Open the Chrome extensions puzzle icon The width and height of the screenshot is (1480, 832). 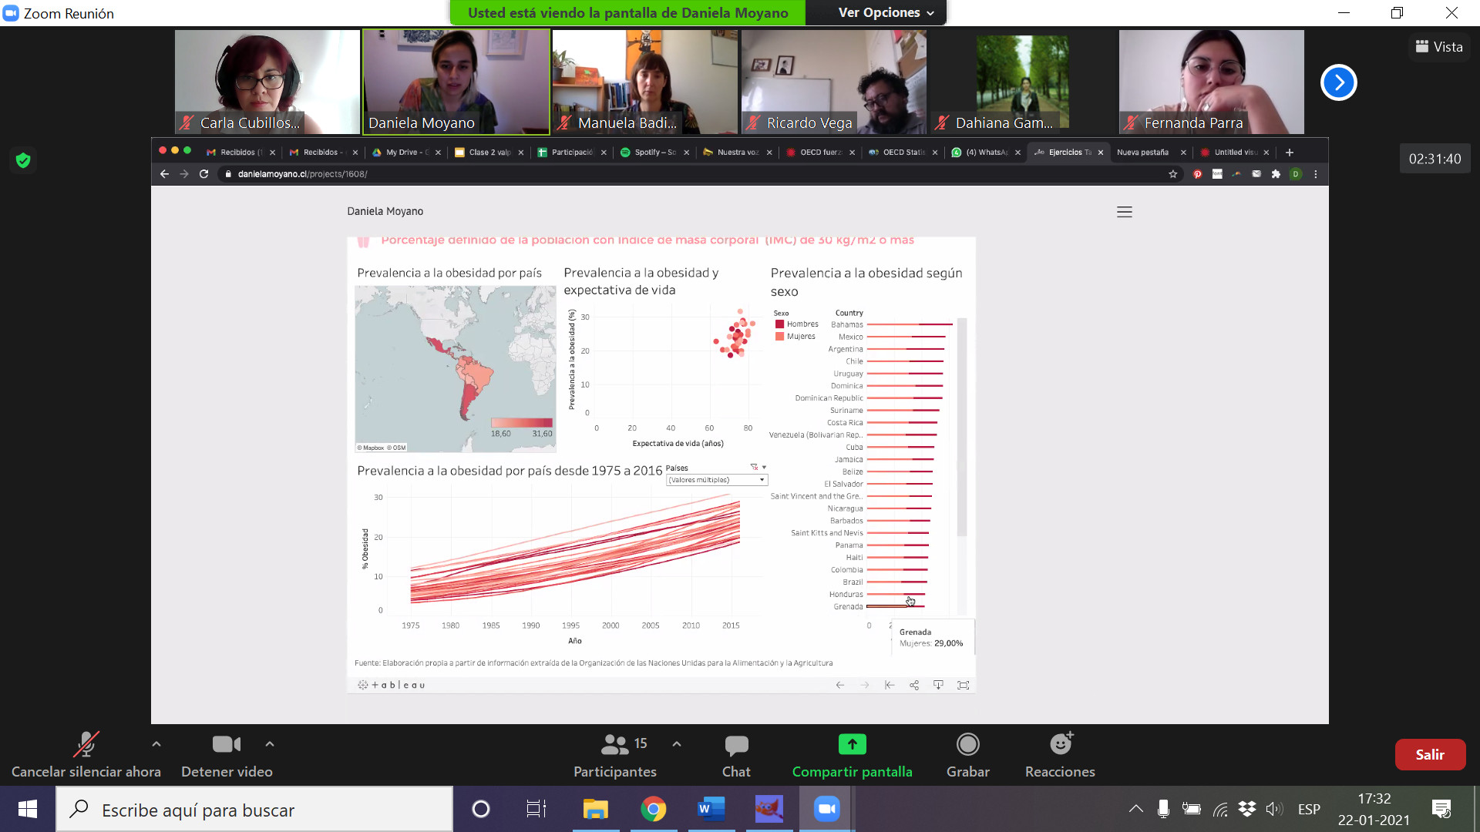point(1276,174)
